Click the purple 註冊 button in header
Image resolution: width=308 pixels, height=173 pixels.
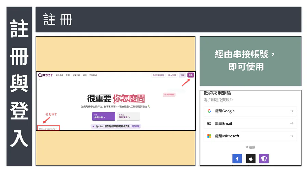point(191,75)
